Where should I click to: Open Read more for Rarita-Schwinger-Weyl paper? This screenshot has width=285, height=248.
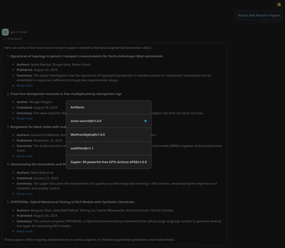[x=25, y=85]
